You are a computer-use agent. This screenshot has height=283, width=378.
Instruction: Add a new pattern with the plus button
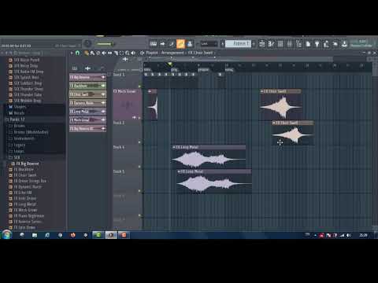click(254, 44)
